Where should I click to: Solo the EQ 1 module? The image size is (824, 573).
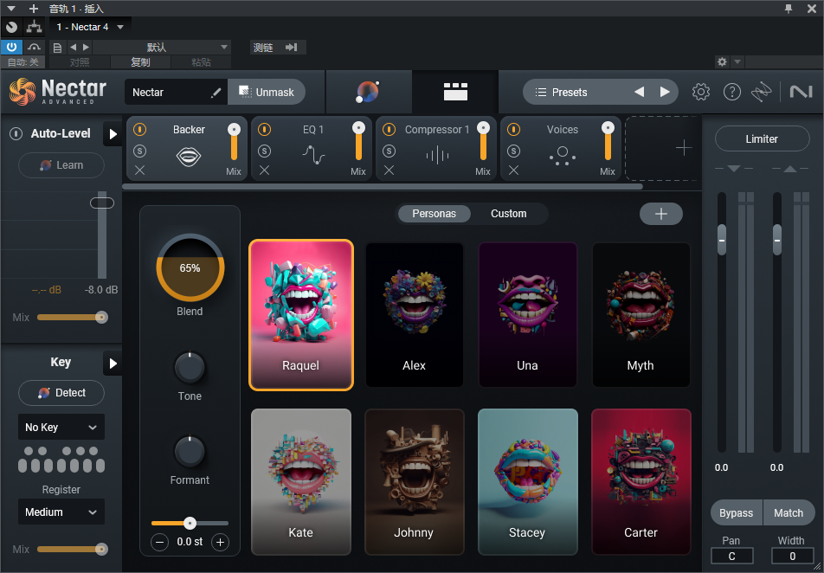264,151
